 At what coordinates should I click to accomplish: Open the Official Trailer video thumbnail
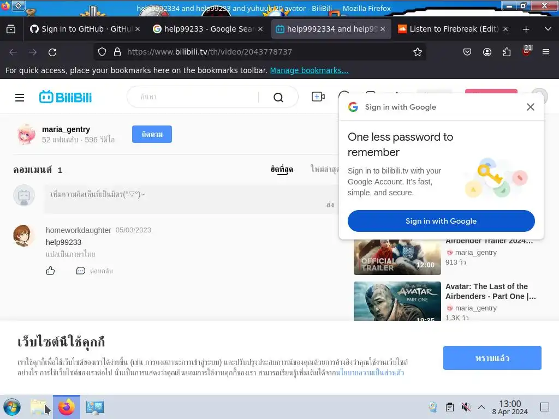point(397,257)
